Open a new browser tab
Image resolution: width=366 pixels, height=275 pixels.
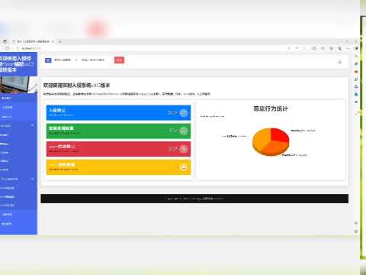(59, 41)
